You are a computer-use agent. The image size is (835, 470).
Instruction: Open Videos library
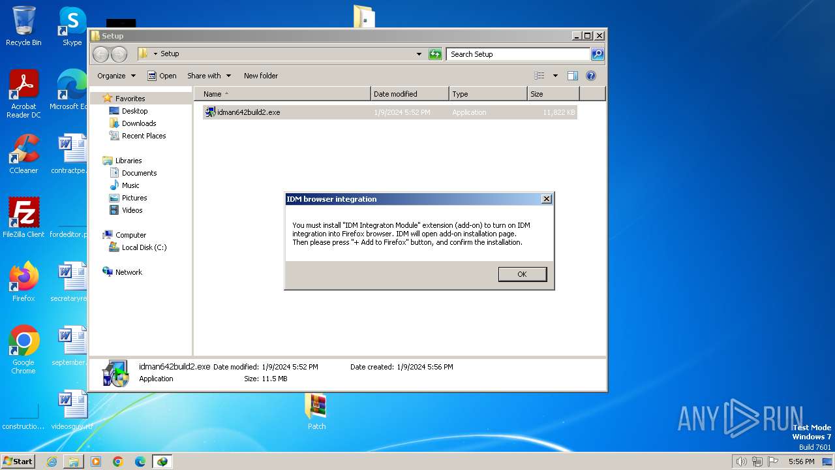click(x=132, y=210)
